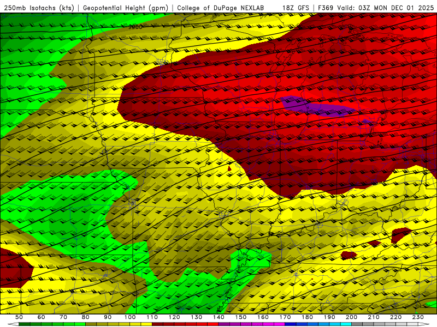Click the "18Z GFS" model run label
The width and height of the screenshot is (437, 327).
[x=296, y=8]
